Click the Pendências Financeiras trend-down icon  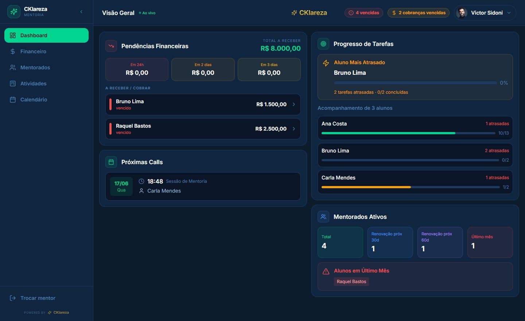(x=111, y=46)
